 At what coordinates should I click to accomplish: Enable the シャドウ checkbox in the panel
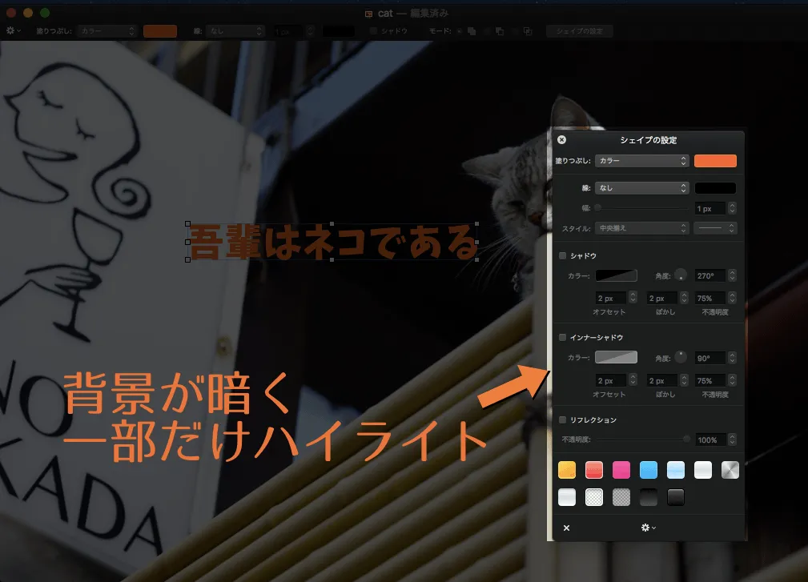click(563, 255)
